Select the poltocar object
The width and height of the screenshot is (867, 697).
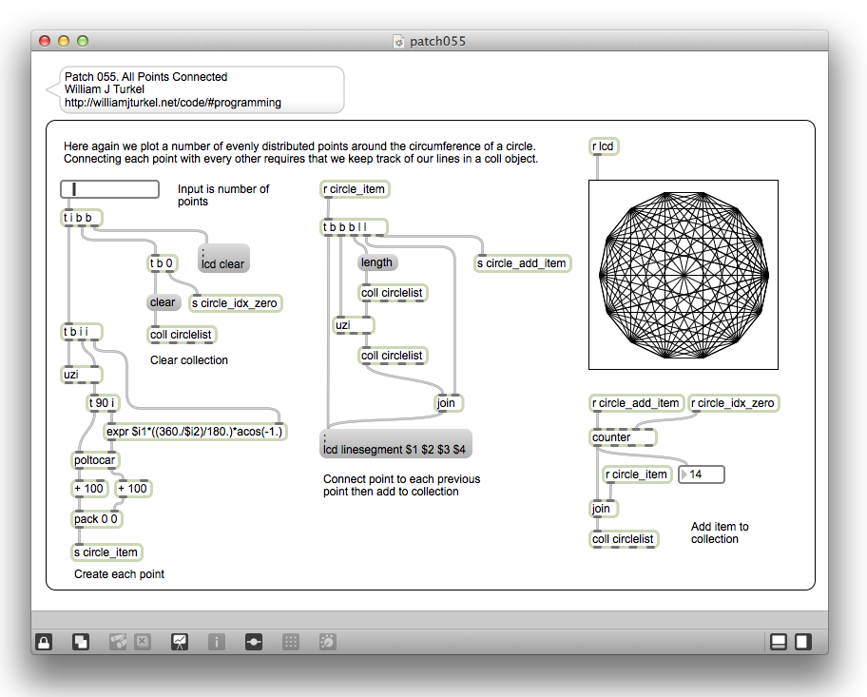coord(96,460)
